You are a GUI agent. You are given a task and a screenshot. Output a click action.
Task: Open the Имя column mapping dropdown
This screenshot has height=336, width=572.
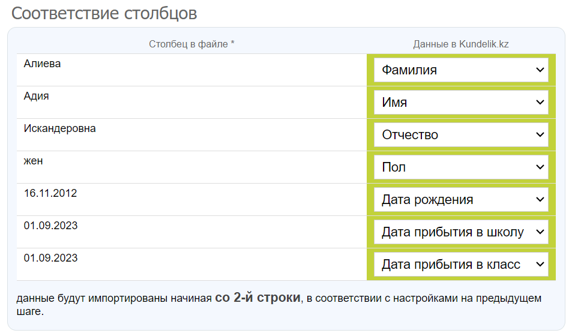[x=460, y=103]
